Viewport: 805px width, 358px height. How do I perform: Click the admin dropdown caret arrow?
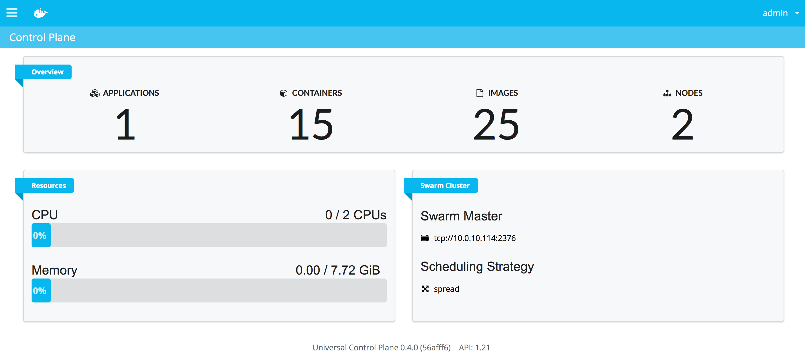(797, 13)
